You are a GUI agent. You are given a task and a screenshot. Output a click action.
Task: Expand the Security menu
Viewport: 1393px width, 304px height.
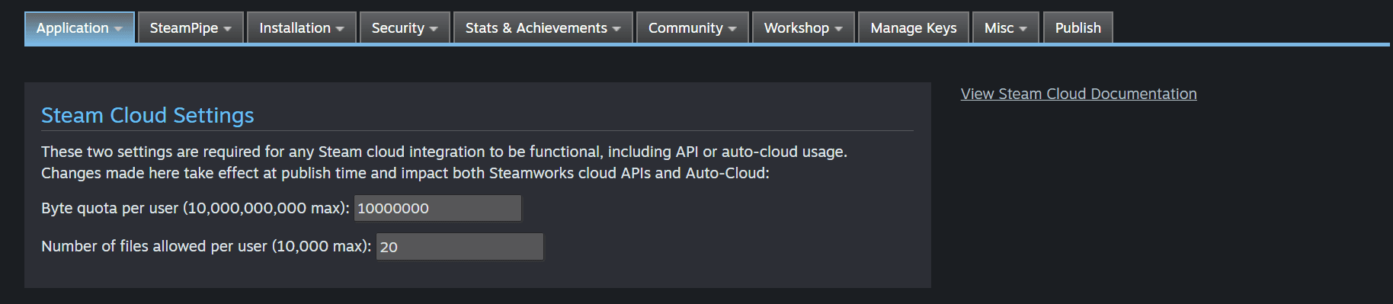tap(405, 28)
